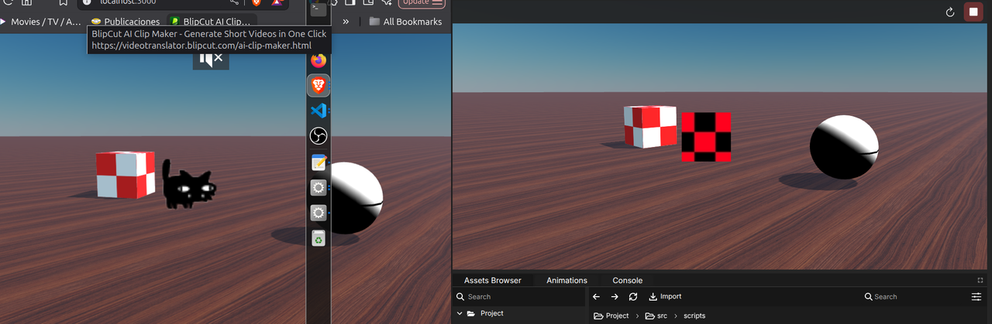Open Visual Studio Code from the dock

pyautogui.click(x=319, y=111)
